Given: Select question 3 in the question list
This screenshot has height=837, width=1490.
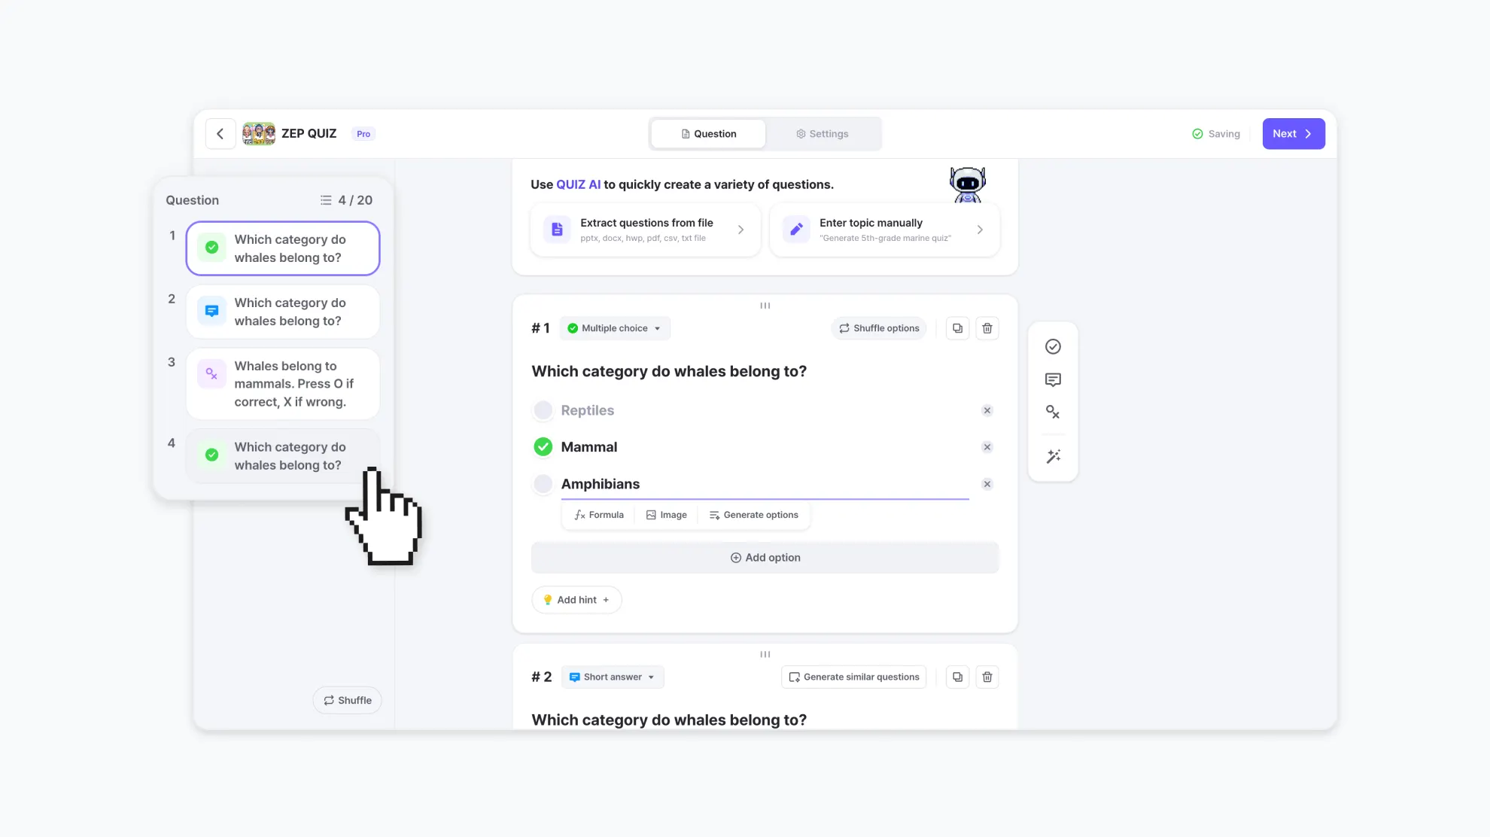Looking at the screenshot, I should pos(283,384).
